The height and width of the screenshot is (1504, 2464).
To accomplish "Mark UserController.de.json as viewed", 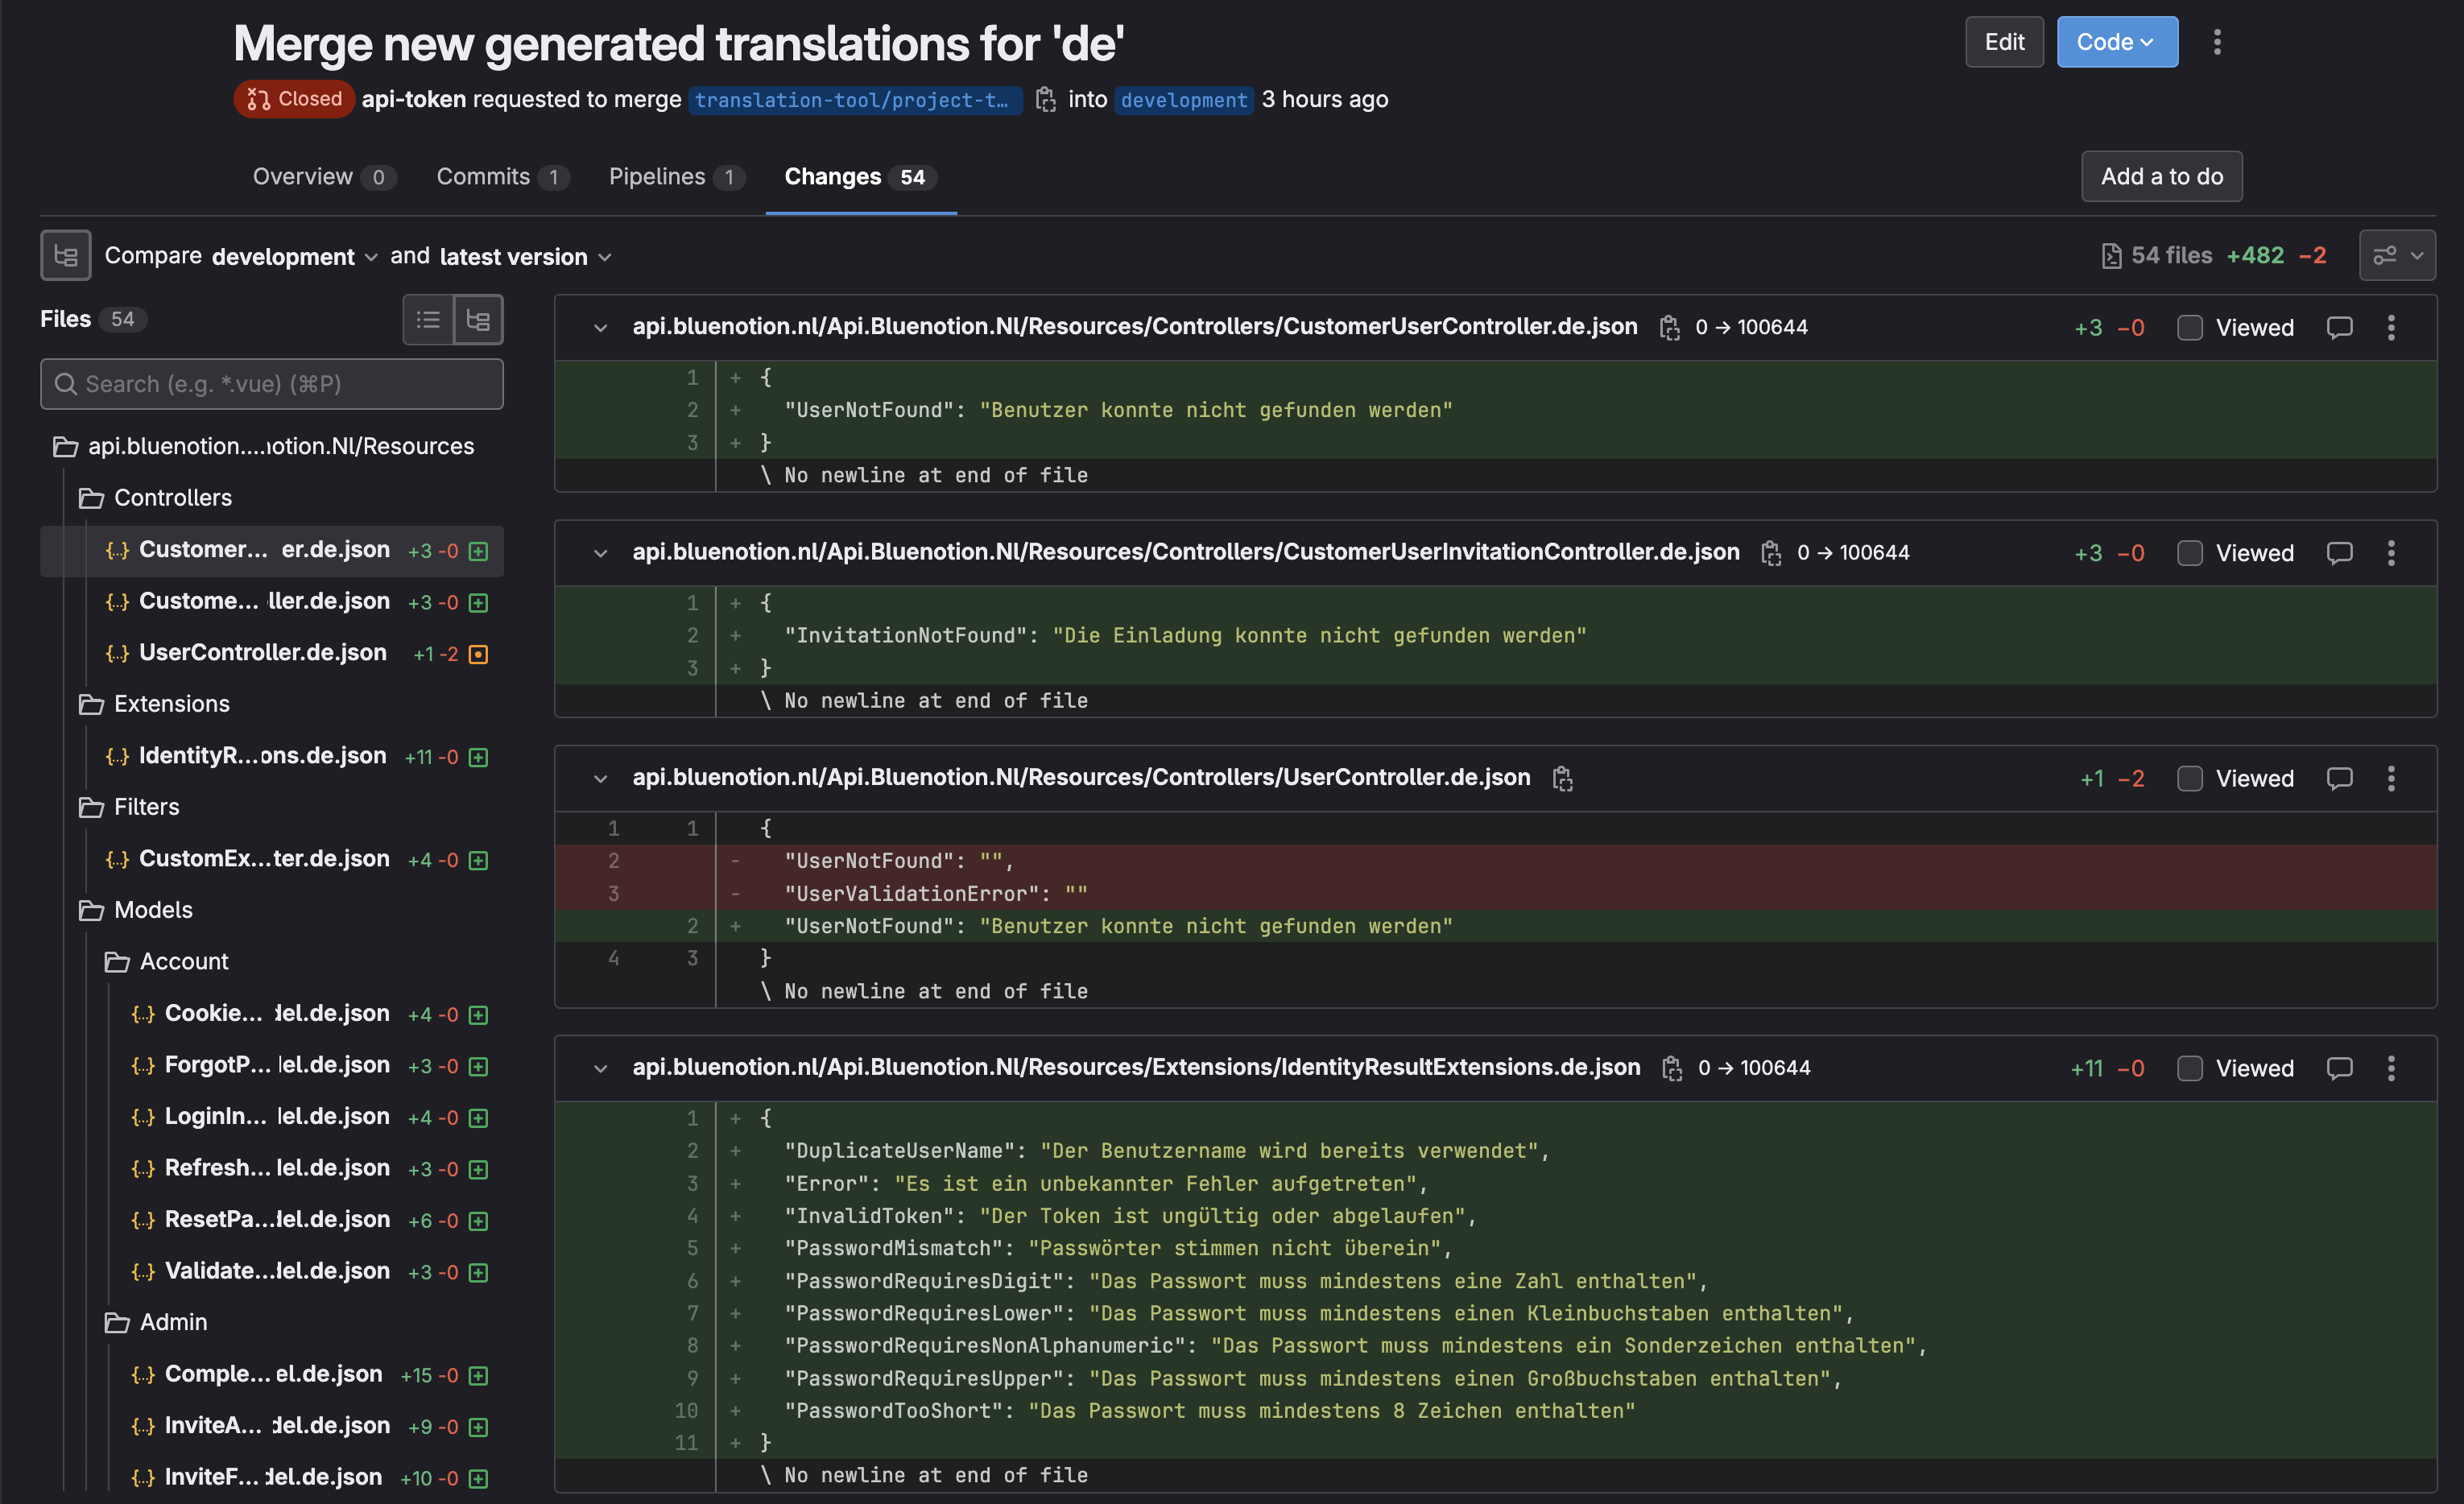I will pyautogui.click(x=2190, y=779).
